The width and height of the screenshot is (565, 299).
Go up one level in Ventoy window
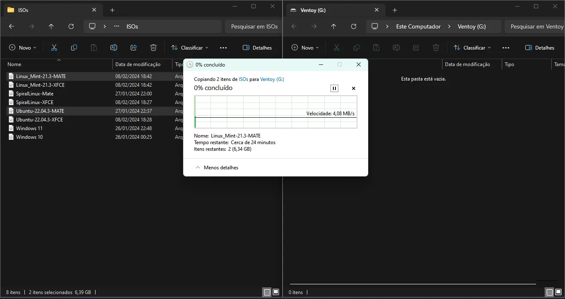(334, 26)
